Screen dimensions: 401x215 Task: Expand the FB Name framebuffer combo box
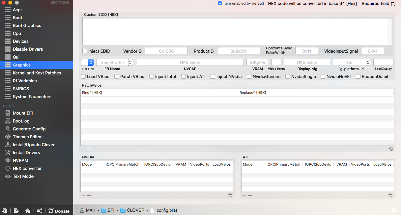pyautogui.click(x=130, y=63)
